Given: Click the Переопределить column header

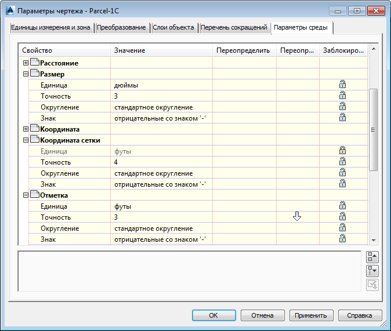Looking at the screenshot, I should pyautogui.click(x=244, y=50).
